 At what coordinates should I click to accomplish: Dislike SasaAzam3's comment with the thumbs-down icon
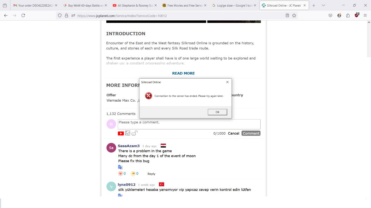point(133,174)
